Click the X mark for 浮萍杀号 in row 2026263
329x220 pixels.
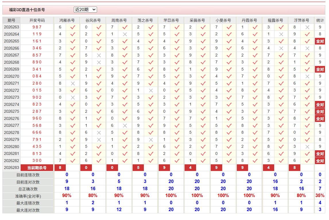[307, 27]
